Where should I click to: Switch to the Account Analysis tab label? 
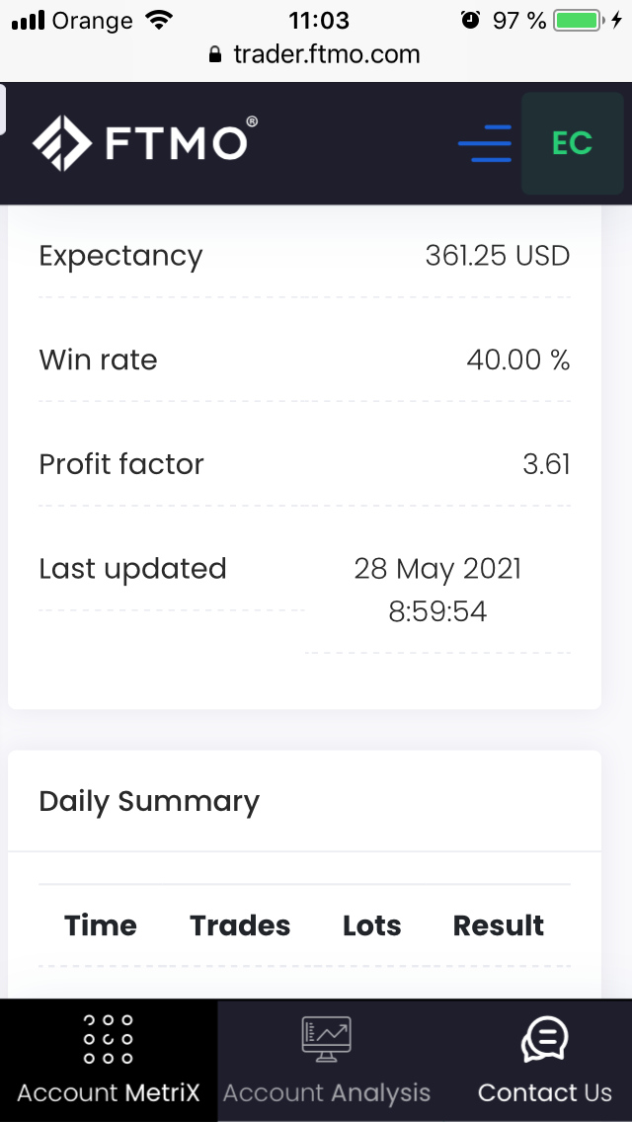pos(327,1093)
